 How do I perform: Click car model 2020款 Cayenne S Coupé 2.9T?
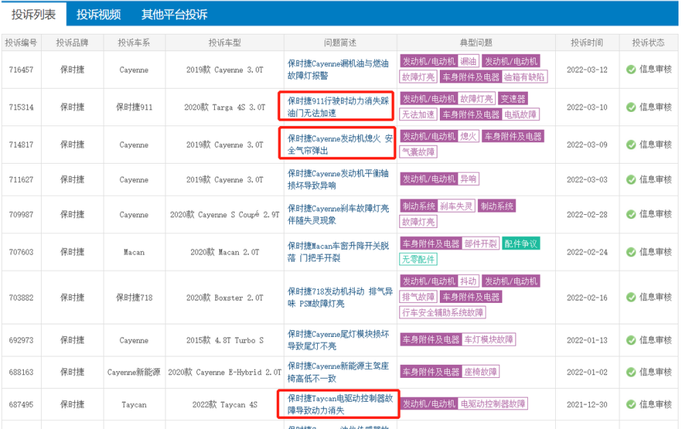(x=224, y=214)
